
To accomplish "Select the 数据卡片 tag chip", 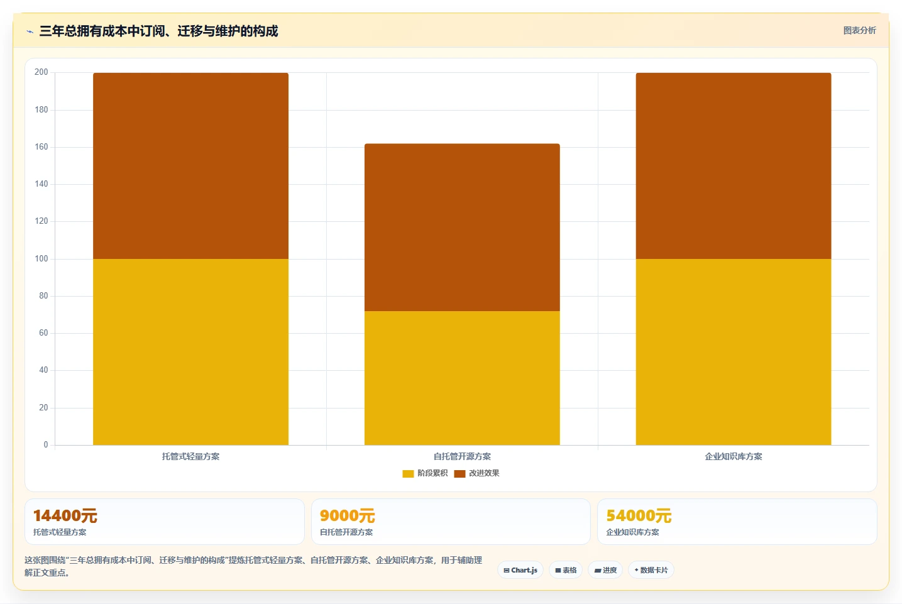I will pyautogui.click(x=651, y=570).
